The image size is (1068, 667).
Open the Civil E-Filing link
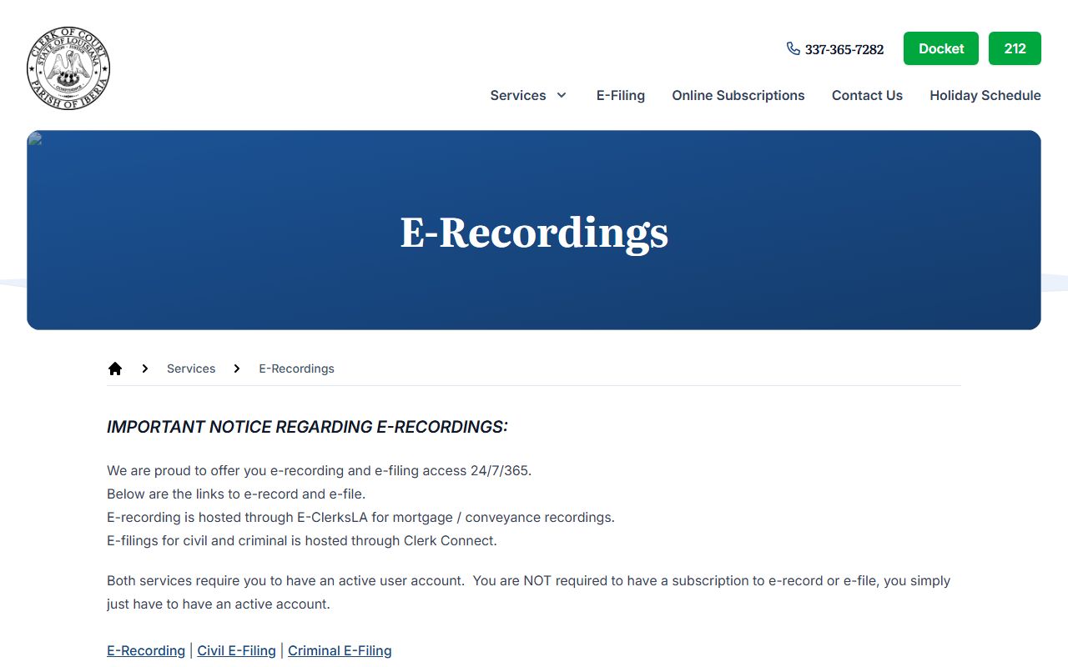click(236, 650)
